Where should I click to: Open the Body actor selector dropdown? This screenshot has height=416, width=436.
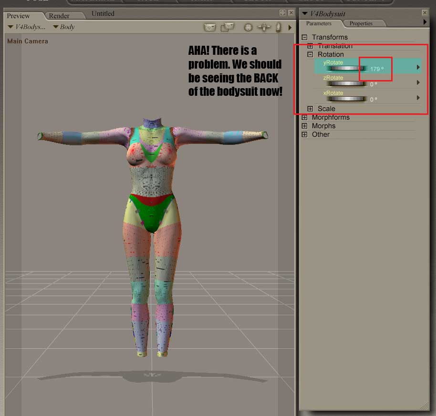(64, 27)
